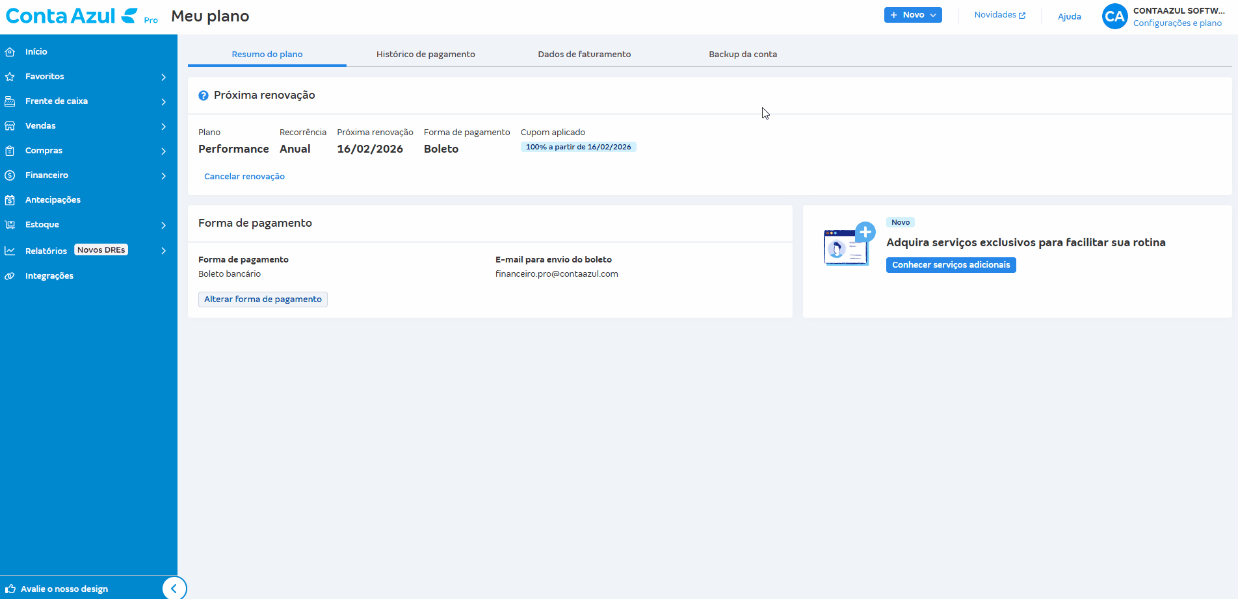Open the Ajuda link

tap(1070, 16)
